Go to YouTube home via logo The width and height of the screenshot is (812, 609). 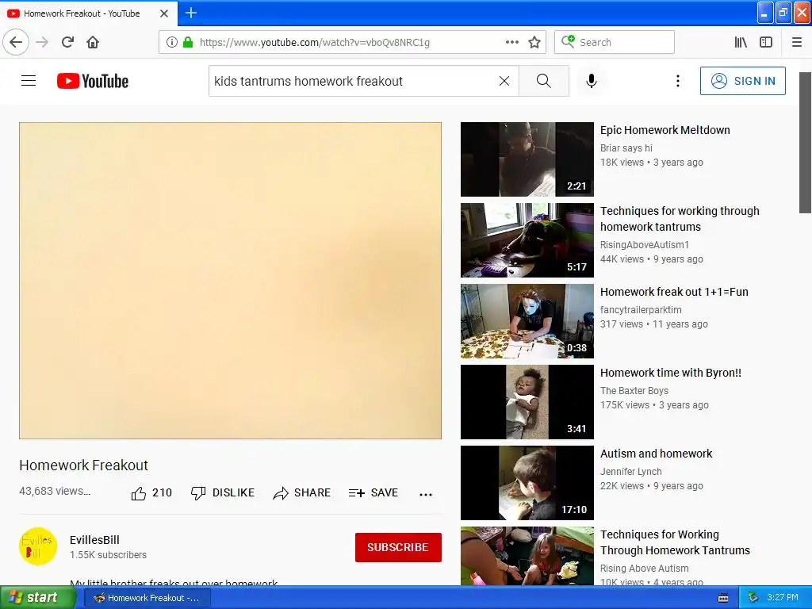pyautogui.click(x=93, y=81)
